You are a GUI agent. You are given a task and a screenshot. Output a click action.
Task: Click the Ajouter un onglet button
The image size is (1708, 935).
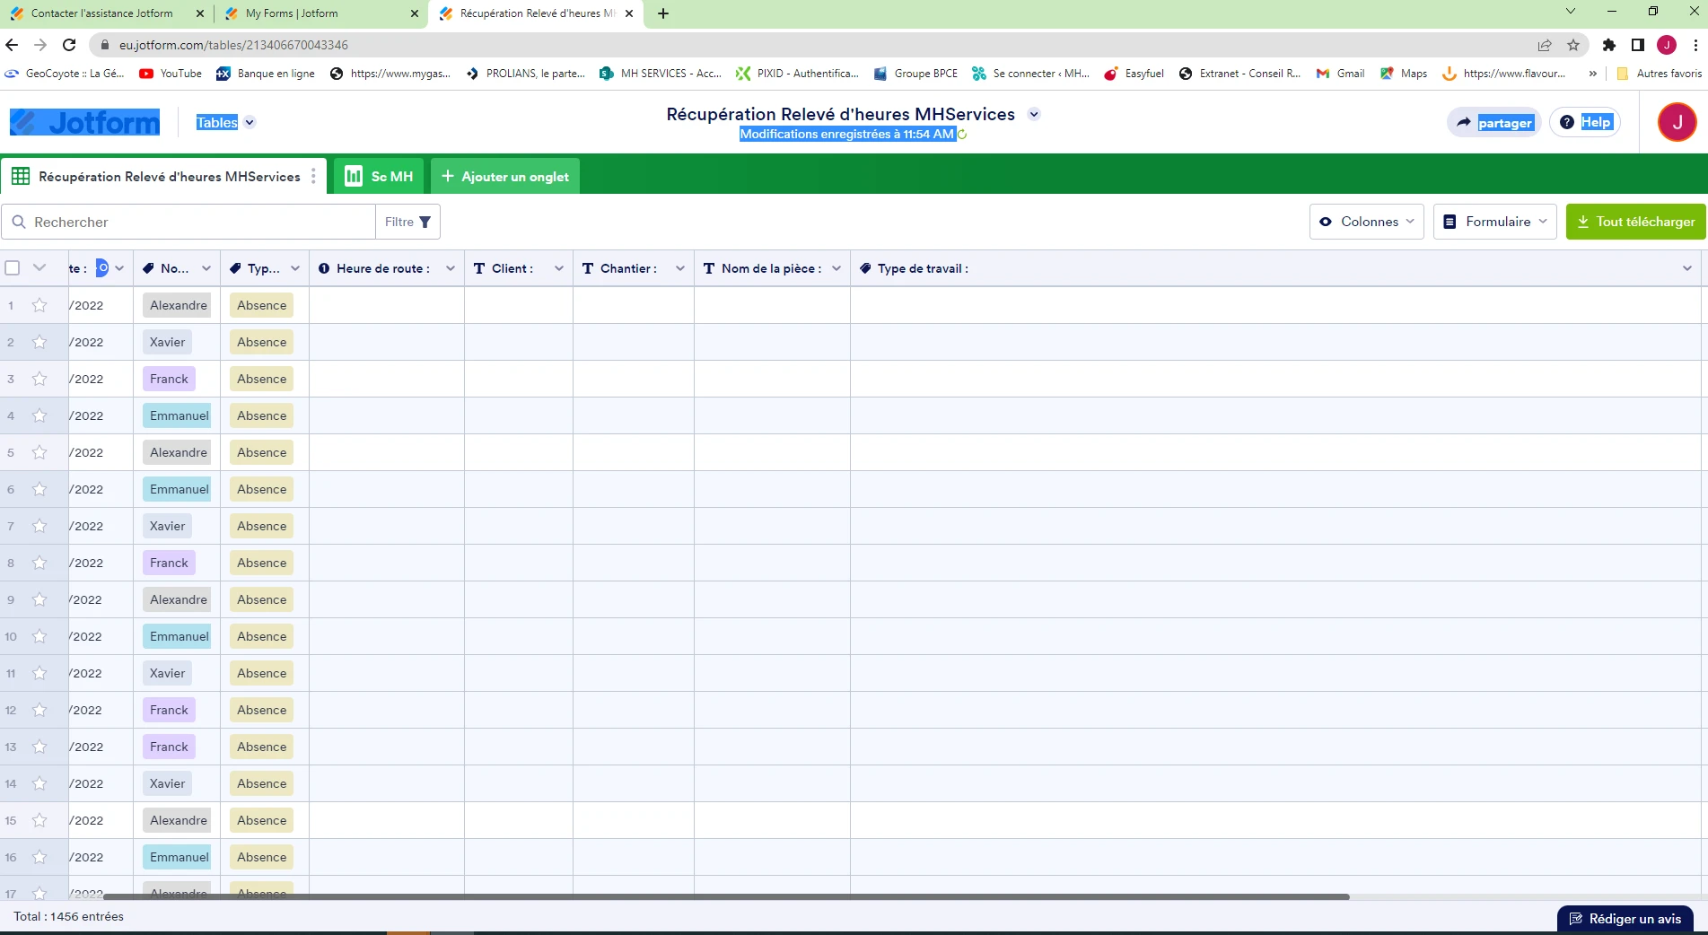(x=504, y=176)
